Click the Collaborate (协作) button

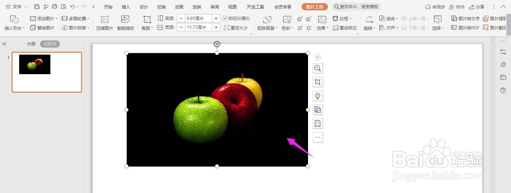[x=457, y=7]
